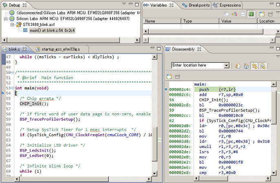The width and height of the screenshot is (280, 183).
Task: Click the Location column header
Action: pyautogui.click(x=269, y=21)
